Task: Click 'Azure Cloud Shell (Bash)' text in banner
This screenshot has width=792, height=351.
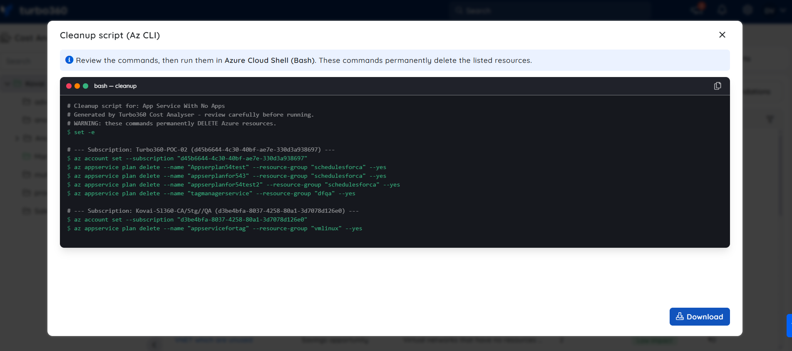Action: tap(270, 60)
